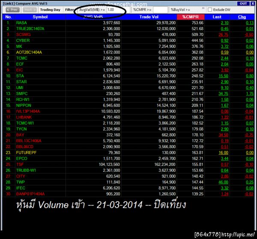Screen dimensions: 257x239
Task: Click SMPC change value 1.75
Action: [x=250, y=94]
